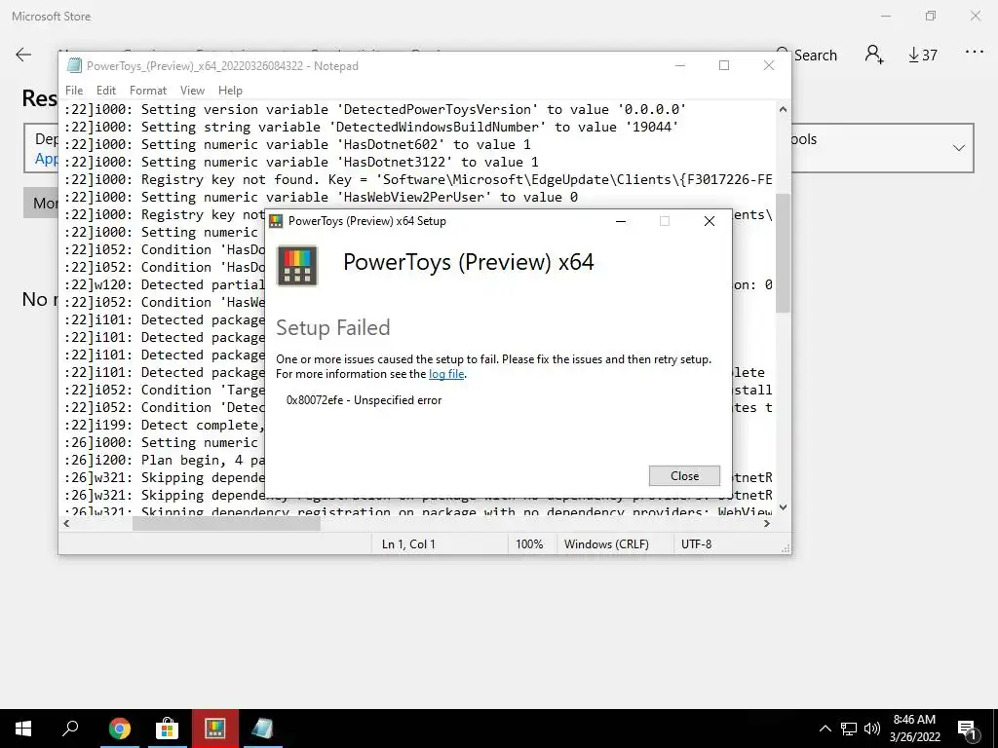
Task: Maximize the Notepad window
Action: click(724, 65)
